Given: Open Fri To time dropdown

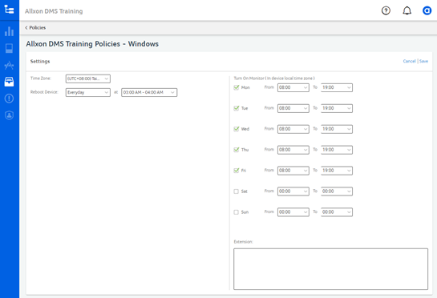Looking at the screenshot, I should point(337,171).
